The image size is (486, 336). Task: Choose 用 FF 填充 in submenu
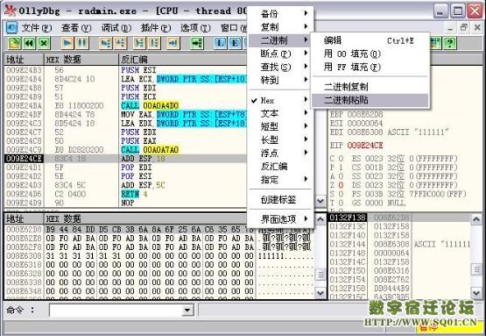tap(370, 67)
